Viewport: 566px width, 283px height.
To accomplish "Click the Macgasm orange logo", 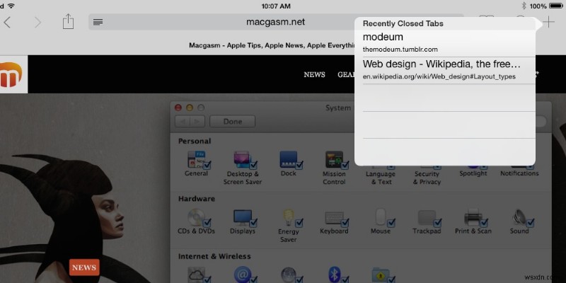I will click(11, 74).
